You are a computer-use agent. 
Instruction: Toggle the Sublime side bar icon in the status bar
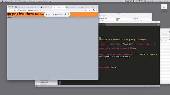click(37, 86)
